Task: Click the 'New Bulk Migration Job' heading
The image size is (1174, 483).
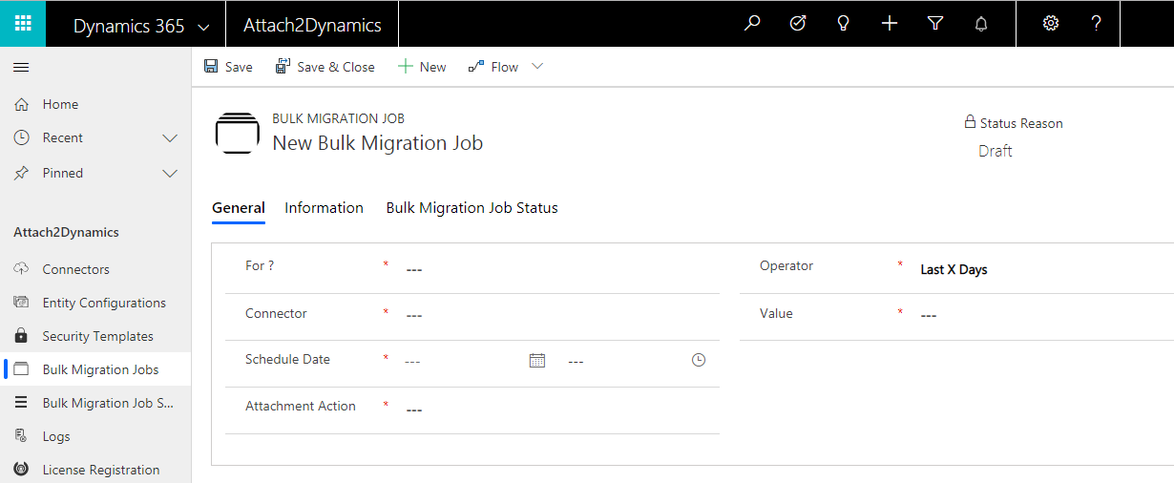Action: pyautogui.click(x=378, y=143)
